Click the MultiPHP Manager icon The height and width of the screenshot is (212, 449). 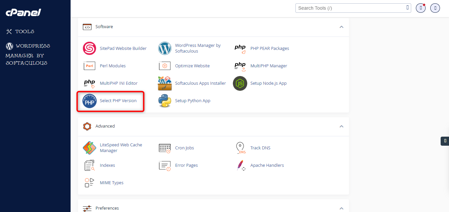tap(240, 66)
